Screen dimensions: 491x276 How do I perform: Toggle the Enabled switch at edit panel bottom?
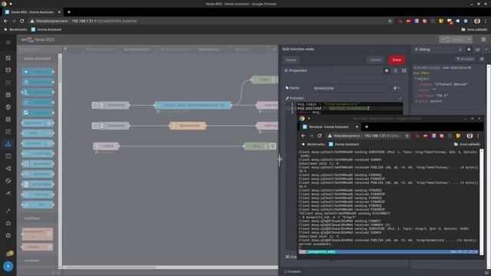(292, 271)
